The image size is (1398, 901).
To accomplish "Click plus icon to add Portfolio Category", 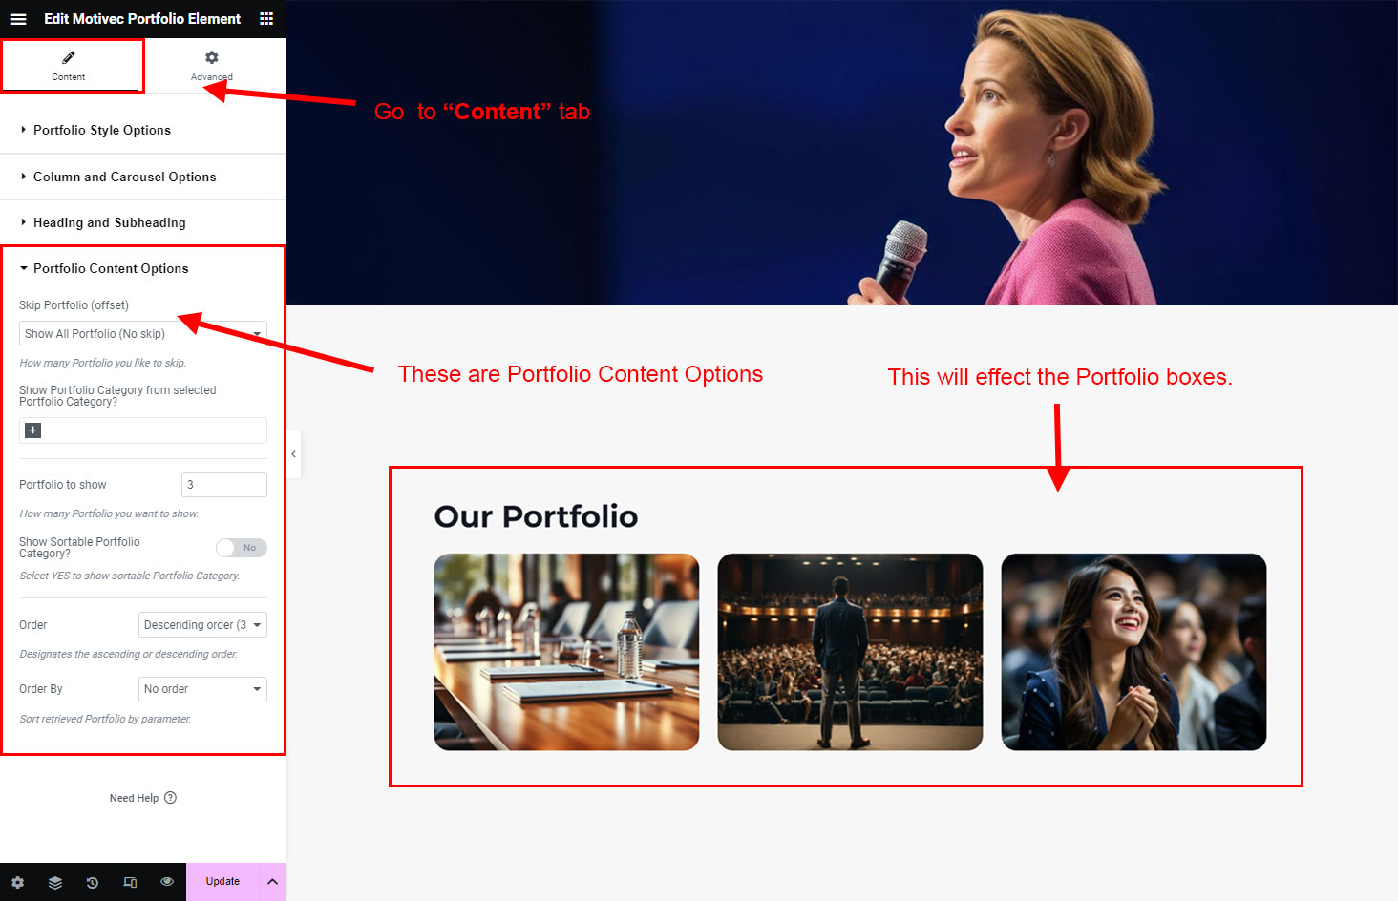I will tap(32, 430).
